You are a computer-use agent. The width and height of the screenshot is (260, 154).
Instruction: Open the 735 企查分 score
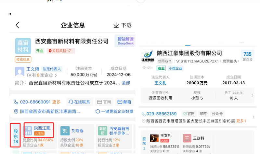[x=247, y=56]
